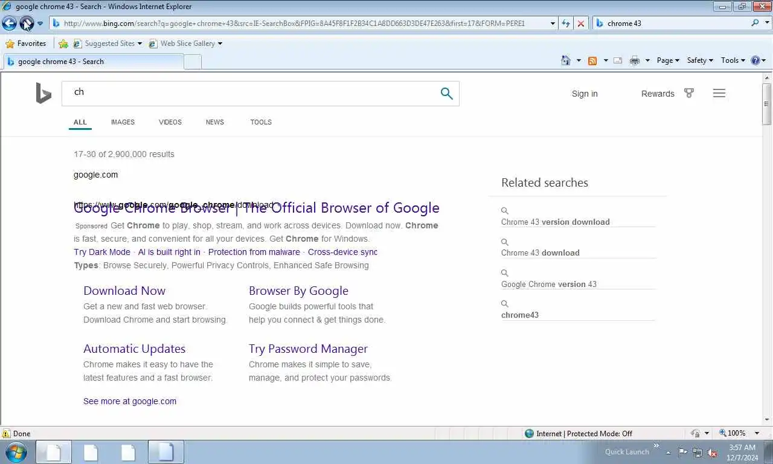Image resolution: width=773 pixels, height=464 pixels.
Task: Click the Windows Start orb
Action: [16, 452]
